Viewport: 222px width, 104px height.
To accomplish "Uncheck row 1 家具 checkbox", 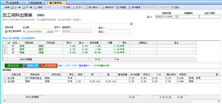I will click(13, 46).
